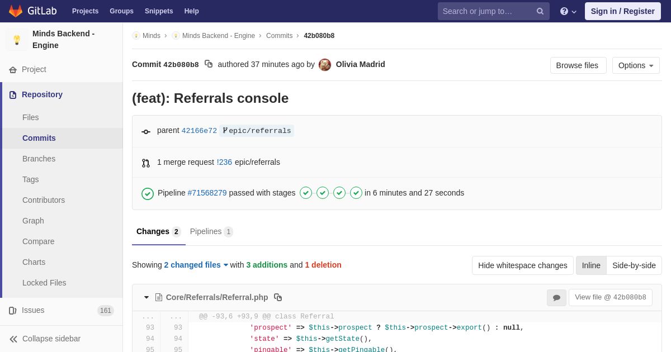Click first pipeline stage check icon

306,193
